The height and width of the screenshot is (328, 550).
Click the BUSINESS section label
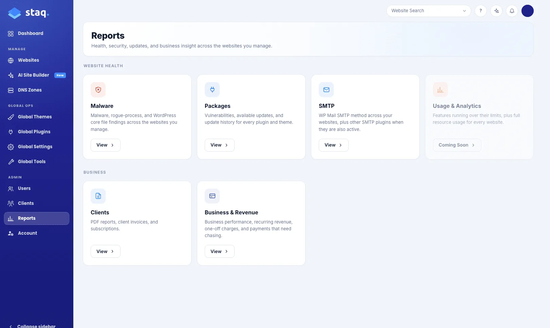95,172
